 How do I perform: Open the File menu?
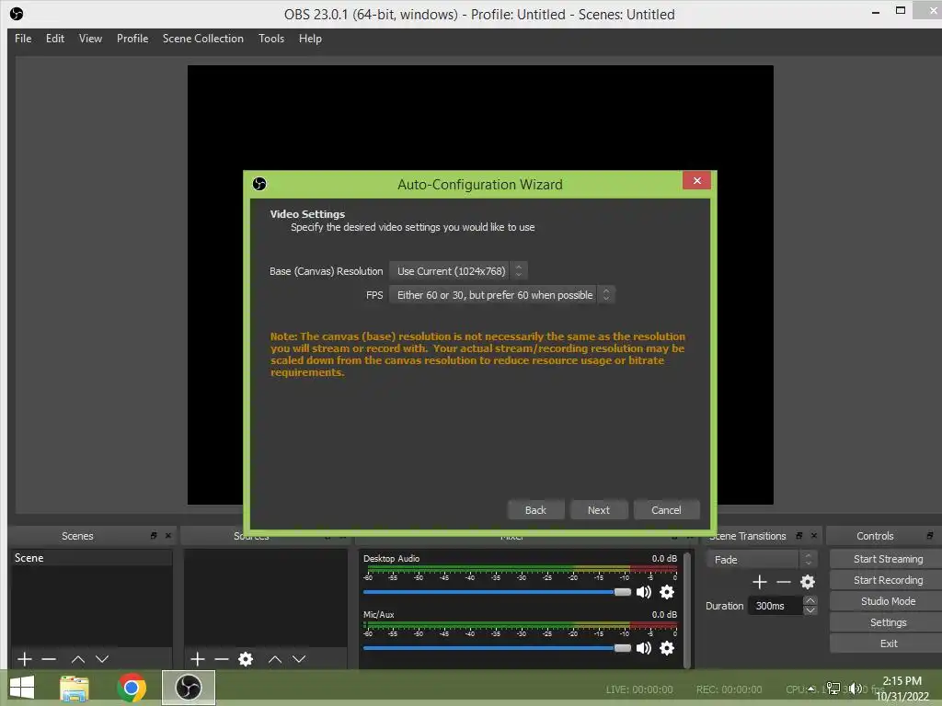pyautogui.click(x=23, y=39)
